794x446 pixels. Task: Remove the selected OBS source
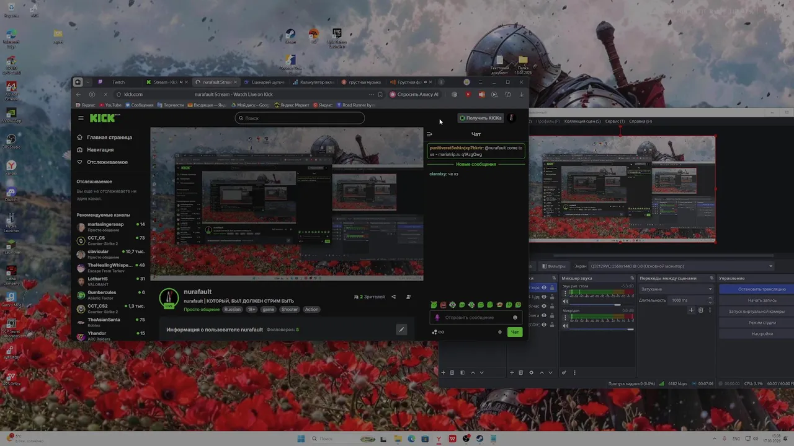pyautogui.click(x=521, y=373)
